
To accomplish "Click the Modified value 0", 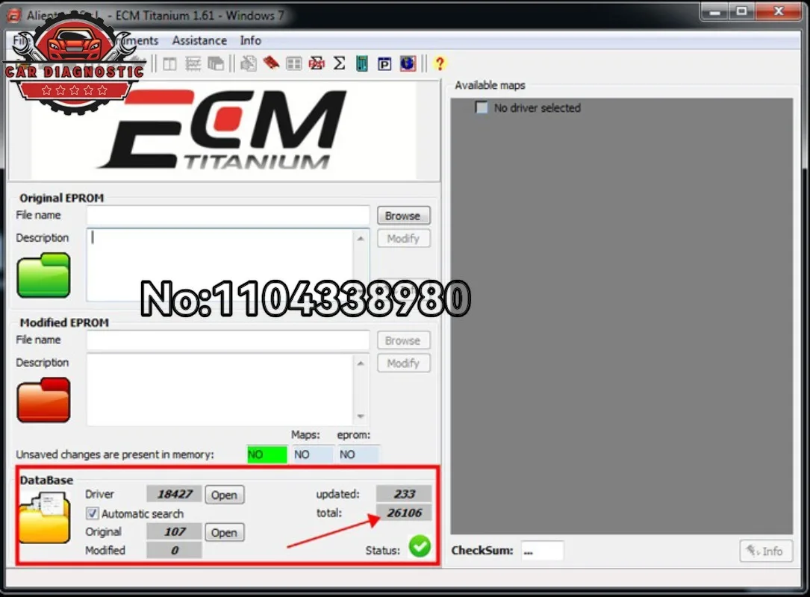I will (x=174, y=551).
